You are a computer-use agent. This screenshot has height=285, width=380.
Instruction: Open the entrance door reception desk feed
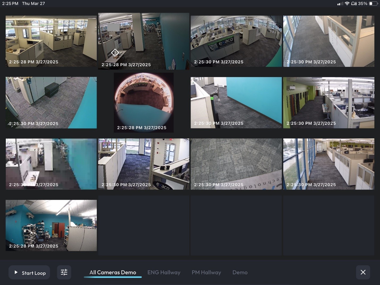[x=143, y=164]
